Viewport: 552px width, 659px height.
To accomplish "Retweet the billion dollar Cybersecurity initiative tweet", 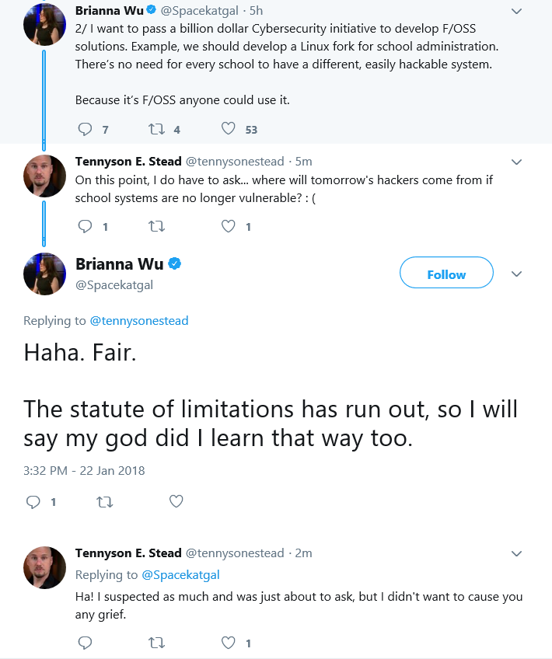I will [x=156, y=128].
